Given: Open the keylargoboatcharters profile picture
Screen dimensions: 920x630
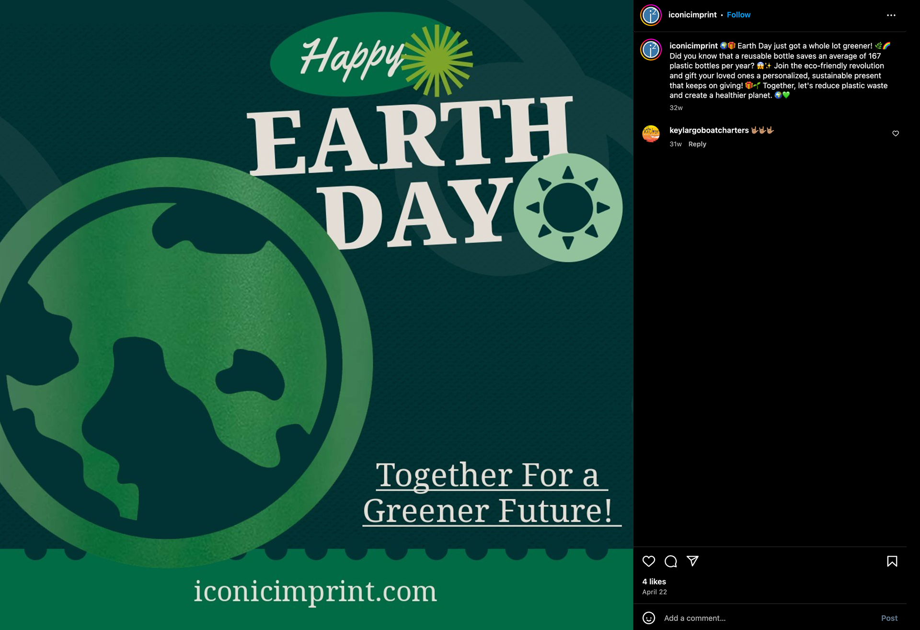Looking at the screenshot, I should [x=651, y=134].
